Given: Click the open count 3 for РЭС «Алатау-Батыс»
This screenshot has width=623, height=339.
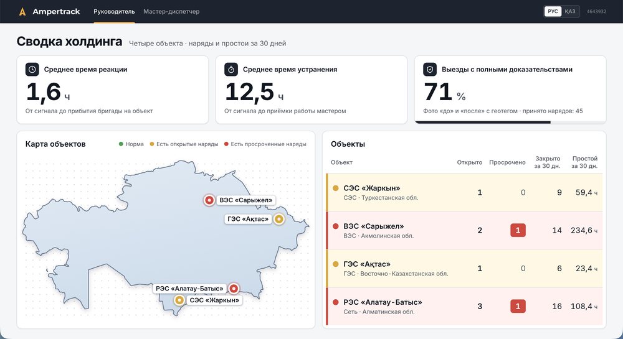Looking at the screenshot, I should click(480, 306).
